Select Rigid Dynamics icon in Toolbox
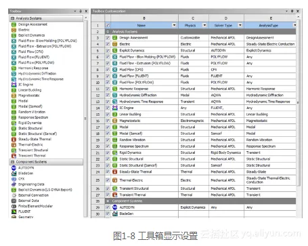308x246 pixels. tap(14, 123)
